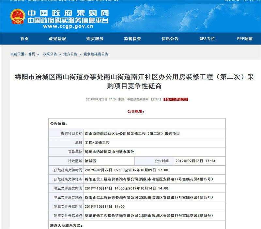
Task: Click the 政采公告 breadcrumb link
Action: pyautogui.click(x=50, y=54)
